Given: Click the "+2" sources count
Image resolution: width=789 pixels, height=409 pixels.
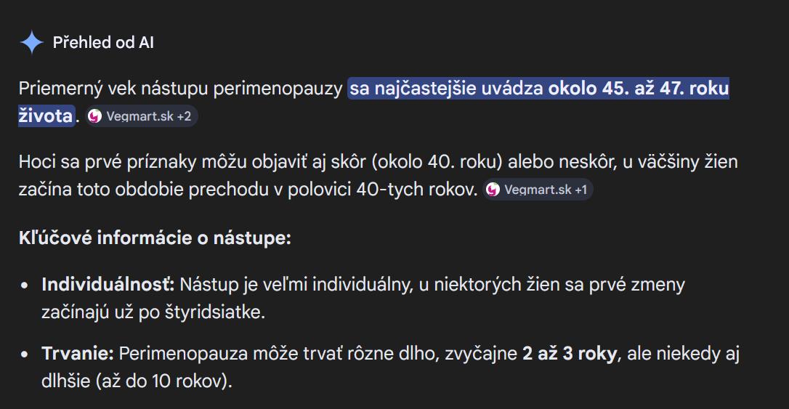Looking at the screenshot, I should pos(184,116).
